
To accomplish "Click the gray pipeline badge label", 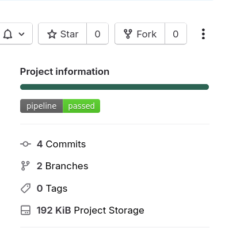I will coord(41,106).
